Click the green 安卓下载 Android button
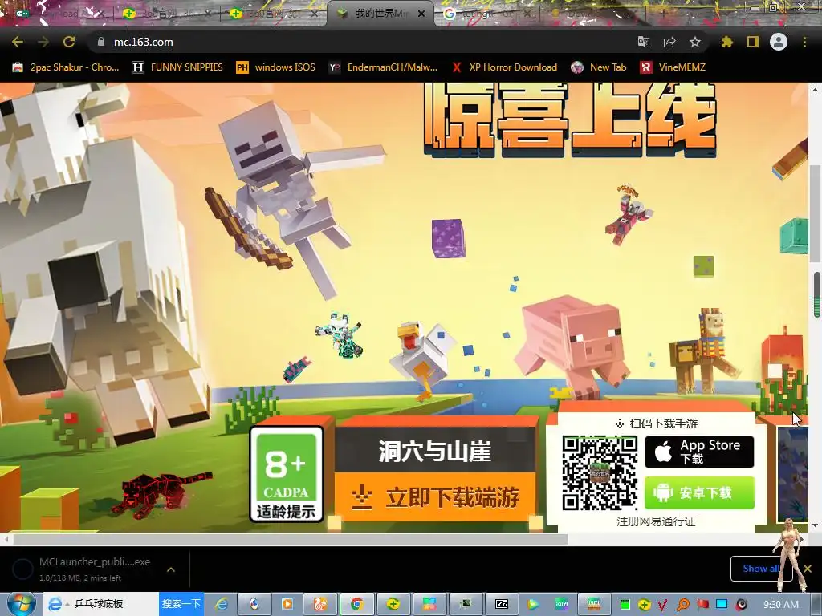The width and height of the screenshot is (822, 616). (699, 492)
